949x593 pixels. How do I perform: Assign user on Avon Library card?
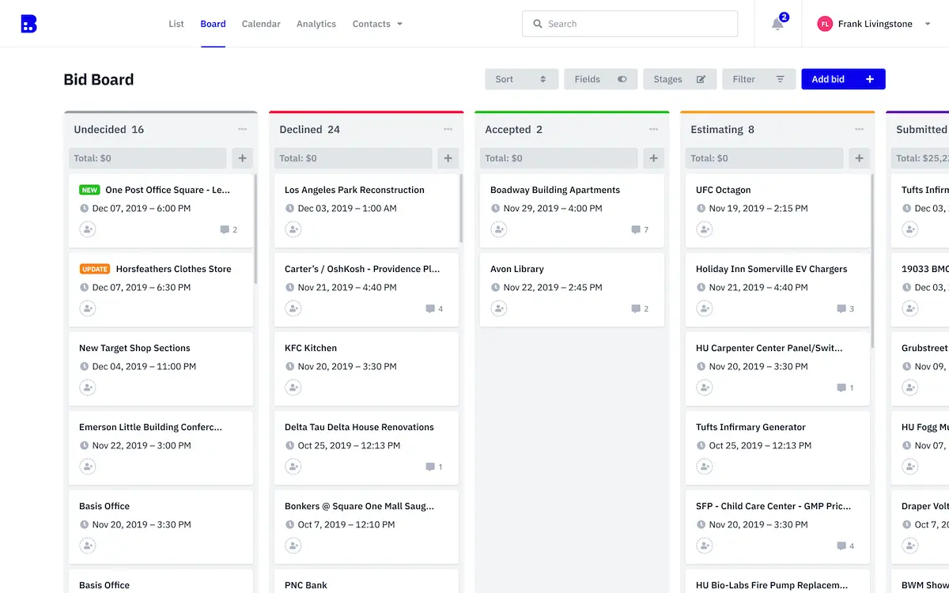click(499, 308)
